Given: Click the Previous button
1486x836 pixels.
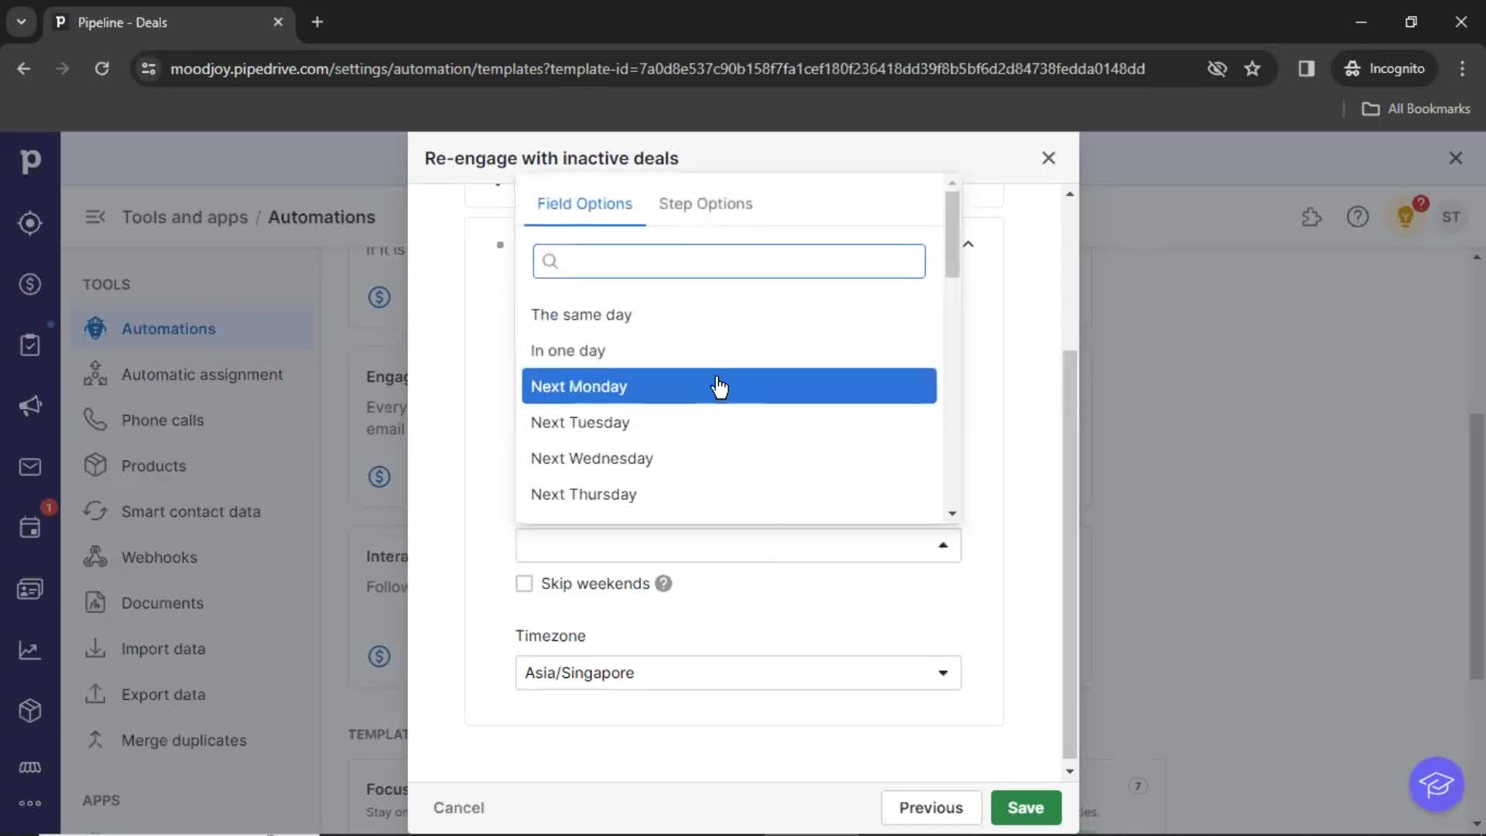Looking at the screenshot, I should tap(931, 807).
